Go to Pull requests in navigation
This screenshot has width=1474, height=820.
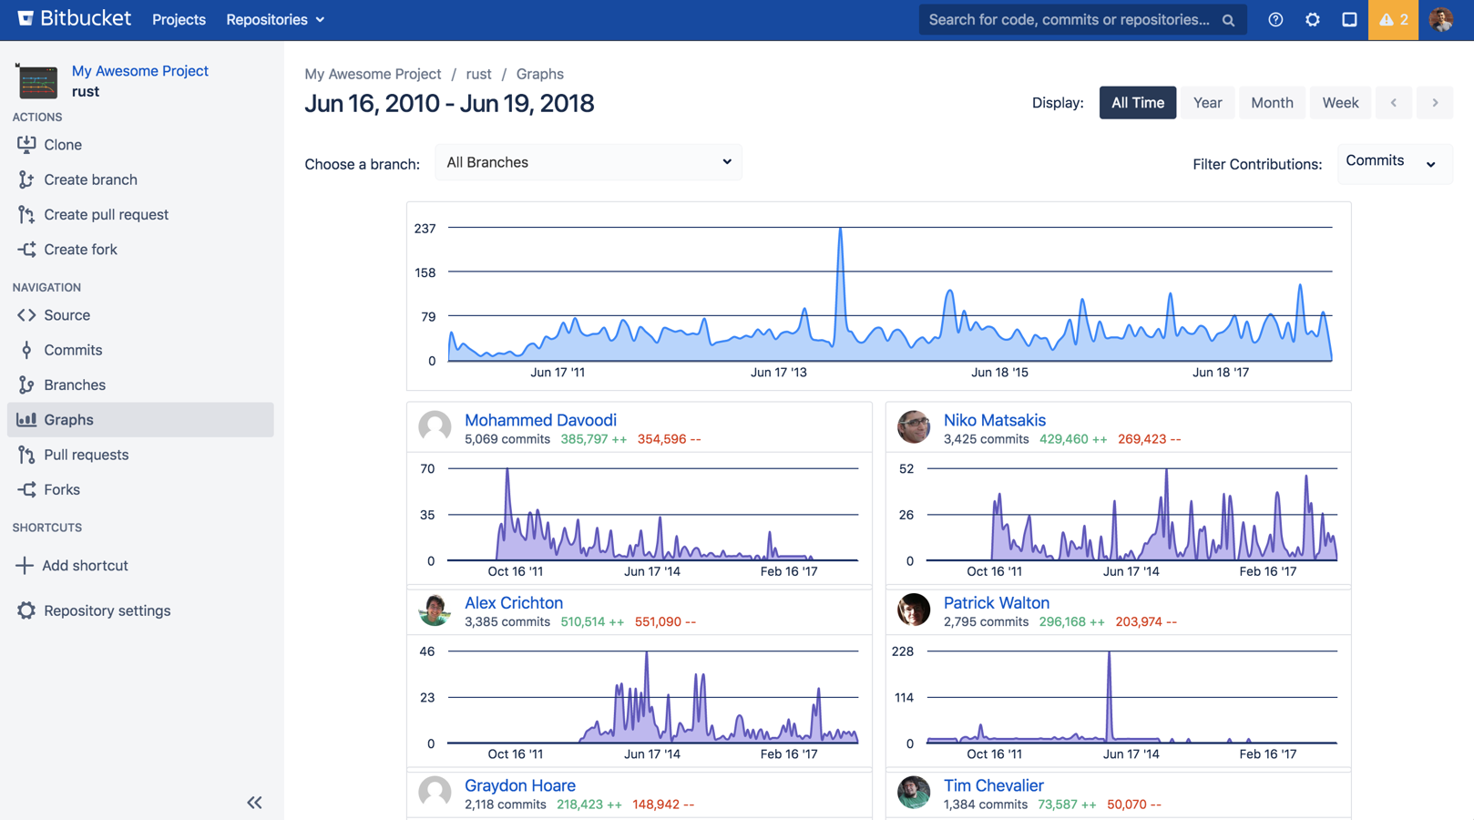click(x=87, y=455)
